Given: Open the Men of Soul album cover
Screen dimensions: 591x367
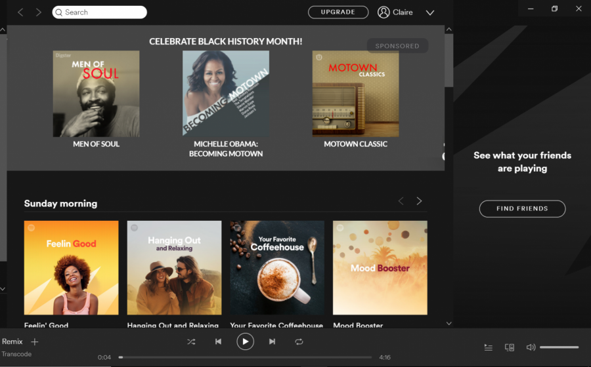Looking at the screenshot, I should (96, 94).
